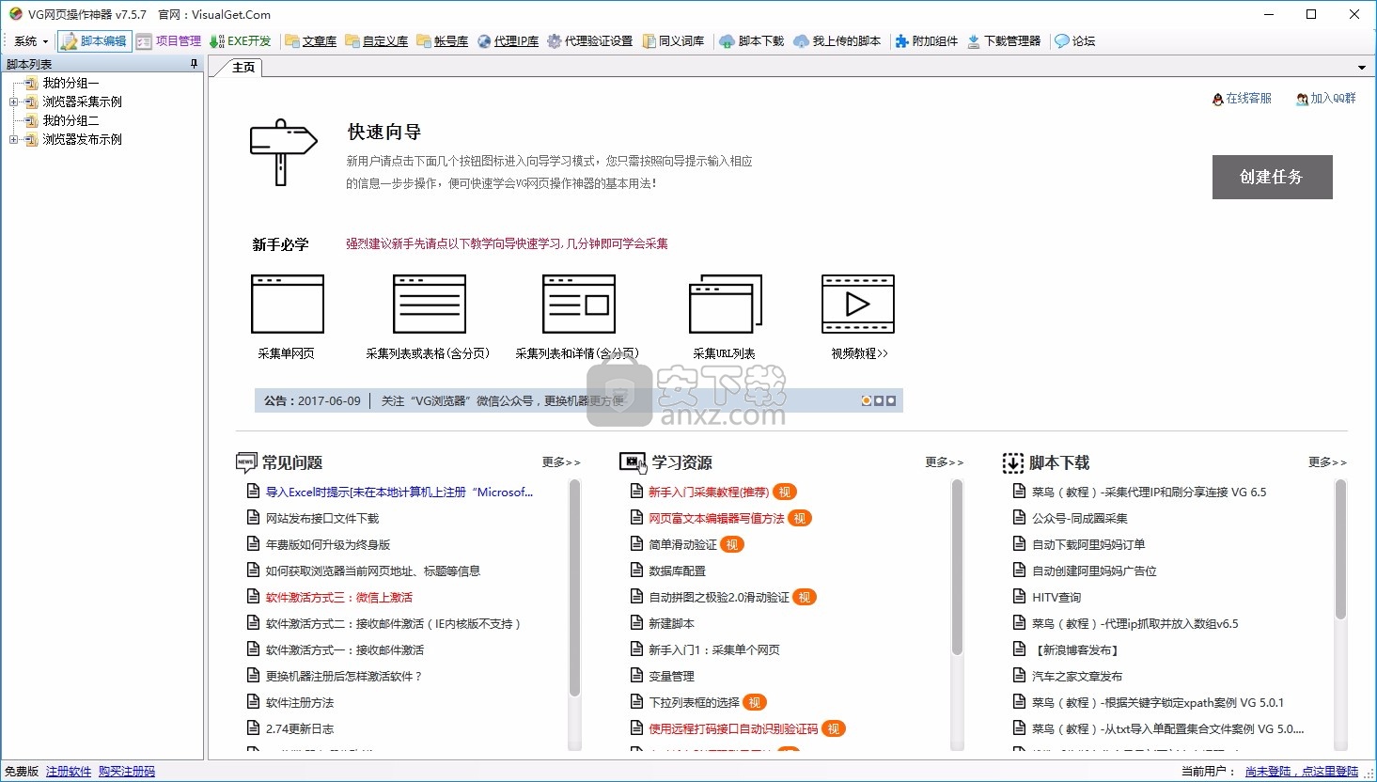Start the 采集列表或表格 wizard icon
This screenshot has height=782, width=1377.
pyautogui.click(x=430, y=304)
